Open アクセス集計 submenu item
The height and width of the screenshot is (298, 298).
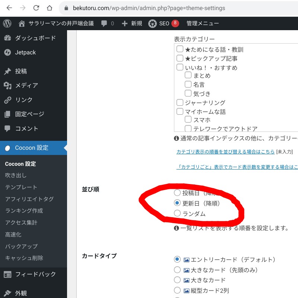pyautogui.click(x=21, y=222)
